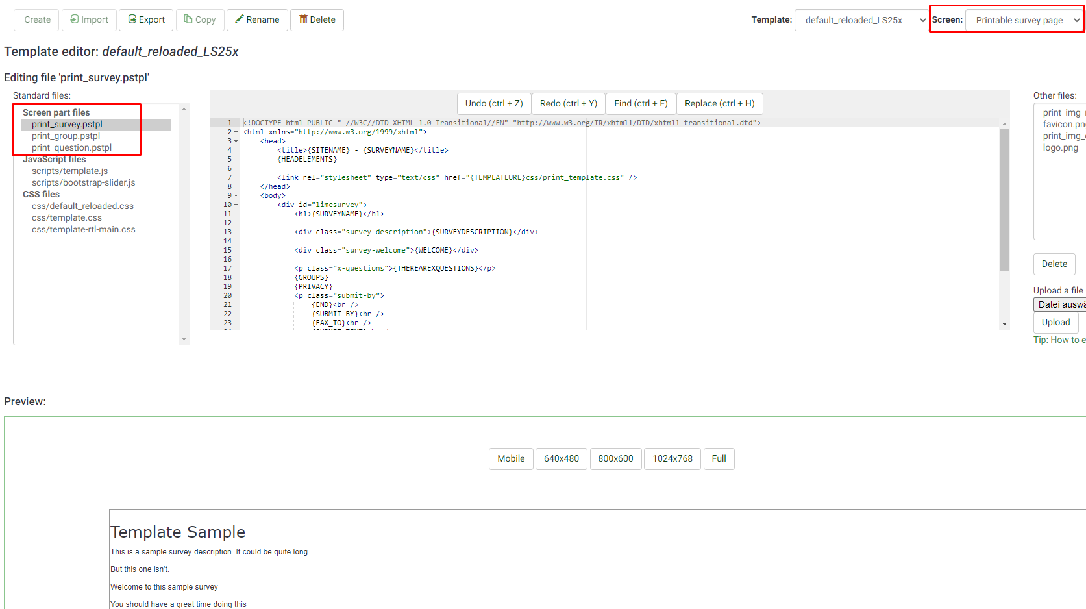The image size is (1086, 609).
Task: Click the code editor vertical scrollbar
Action: click(x=1004, y=201)
